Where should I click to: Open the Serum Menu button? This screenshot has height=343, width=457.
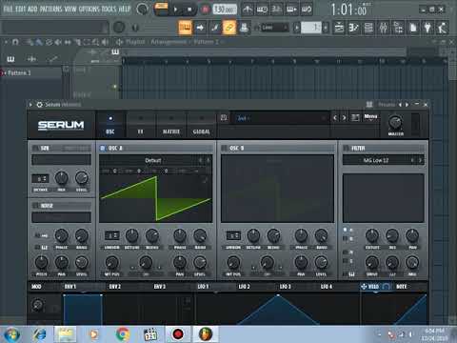(x=370, y=117)
